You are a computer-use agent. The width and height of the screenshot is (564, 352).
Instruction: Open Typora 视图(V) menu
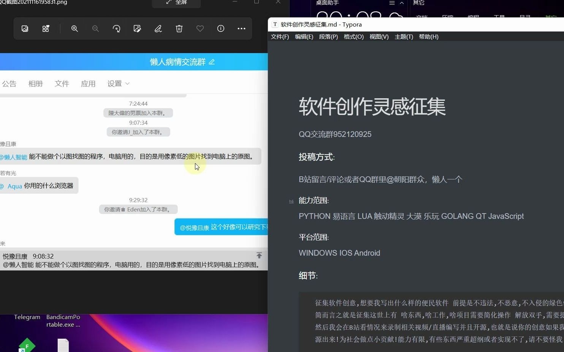[379, 37]
